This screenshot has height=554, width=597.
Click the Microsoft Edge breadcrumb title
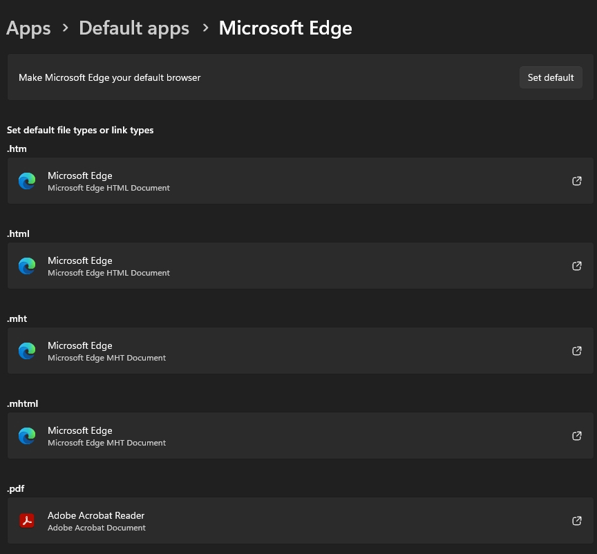click(285, 28)
